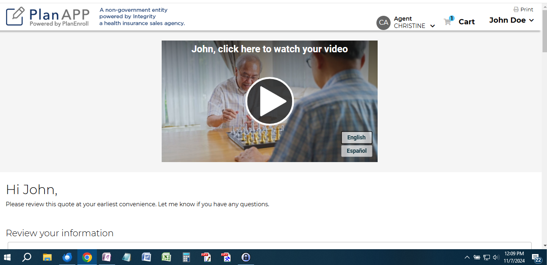Open File Explorer from taskbar
This screenshot has width=547, height=265.
[47, 257]
